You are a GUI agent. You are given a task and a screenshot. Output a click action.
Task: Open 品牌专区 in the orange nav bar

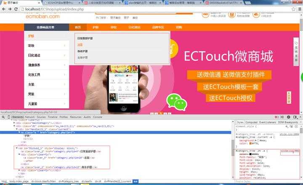point(158,27)
